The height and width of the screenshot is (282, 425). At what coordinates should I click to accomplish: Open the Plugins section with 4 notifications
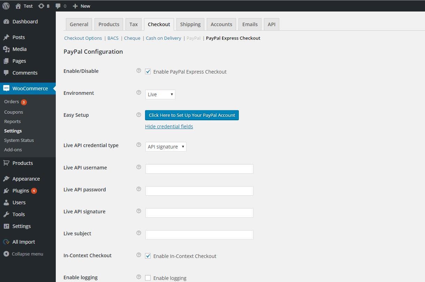pos(21,190)
